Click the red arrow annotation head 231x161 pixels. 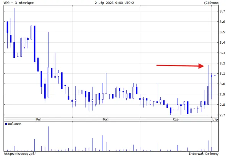(x=201, y=66)
